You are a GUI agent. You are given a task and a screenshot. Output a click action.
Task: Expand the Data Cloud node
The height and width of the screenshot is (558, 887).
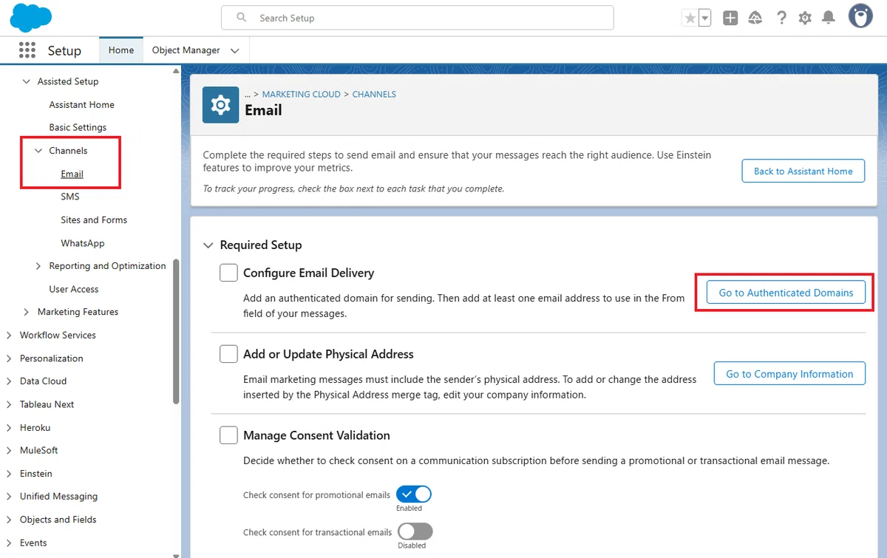coord(9,381)
